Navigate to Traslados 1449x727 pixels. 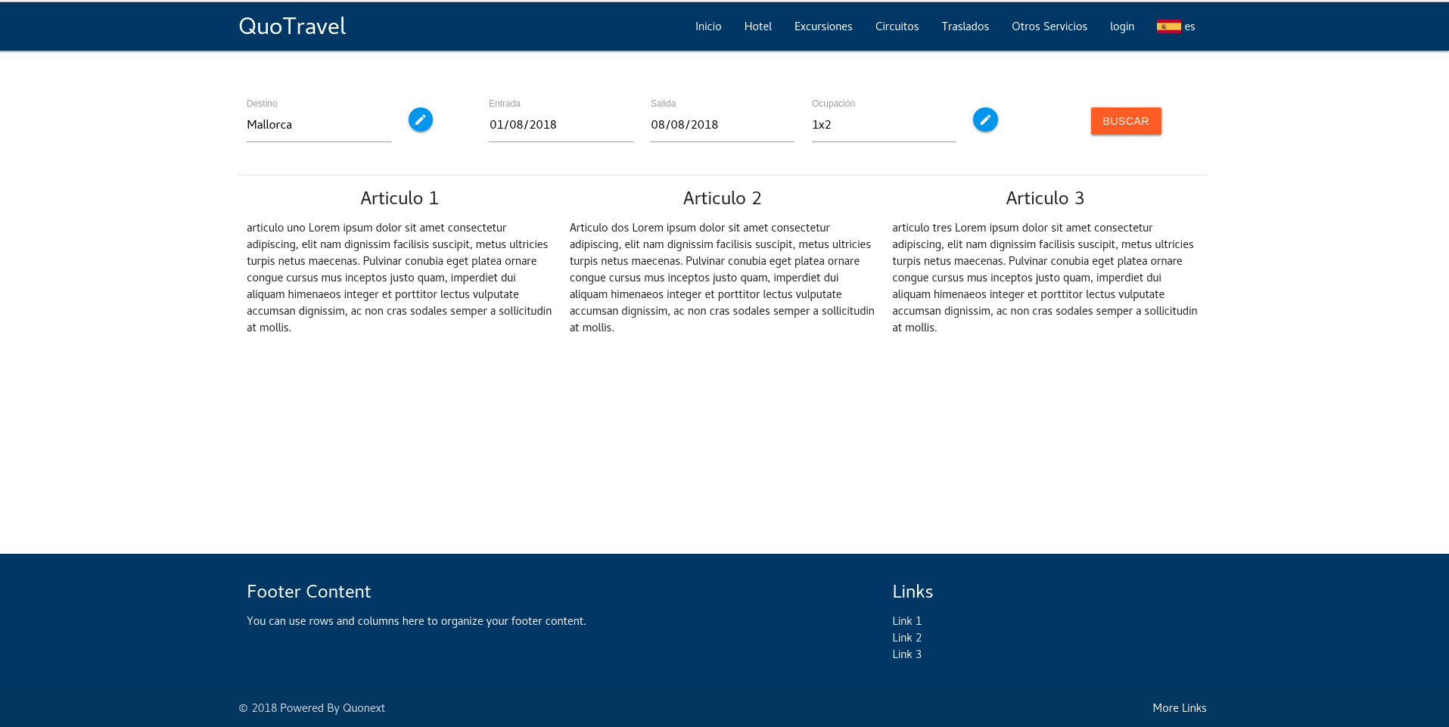(965, 26)
